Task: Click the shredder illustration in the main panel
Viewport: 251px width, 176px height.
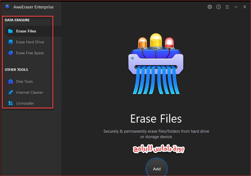Action: click(x=156, y=64)
